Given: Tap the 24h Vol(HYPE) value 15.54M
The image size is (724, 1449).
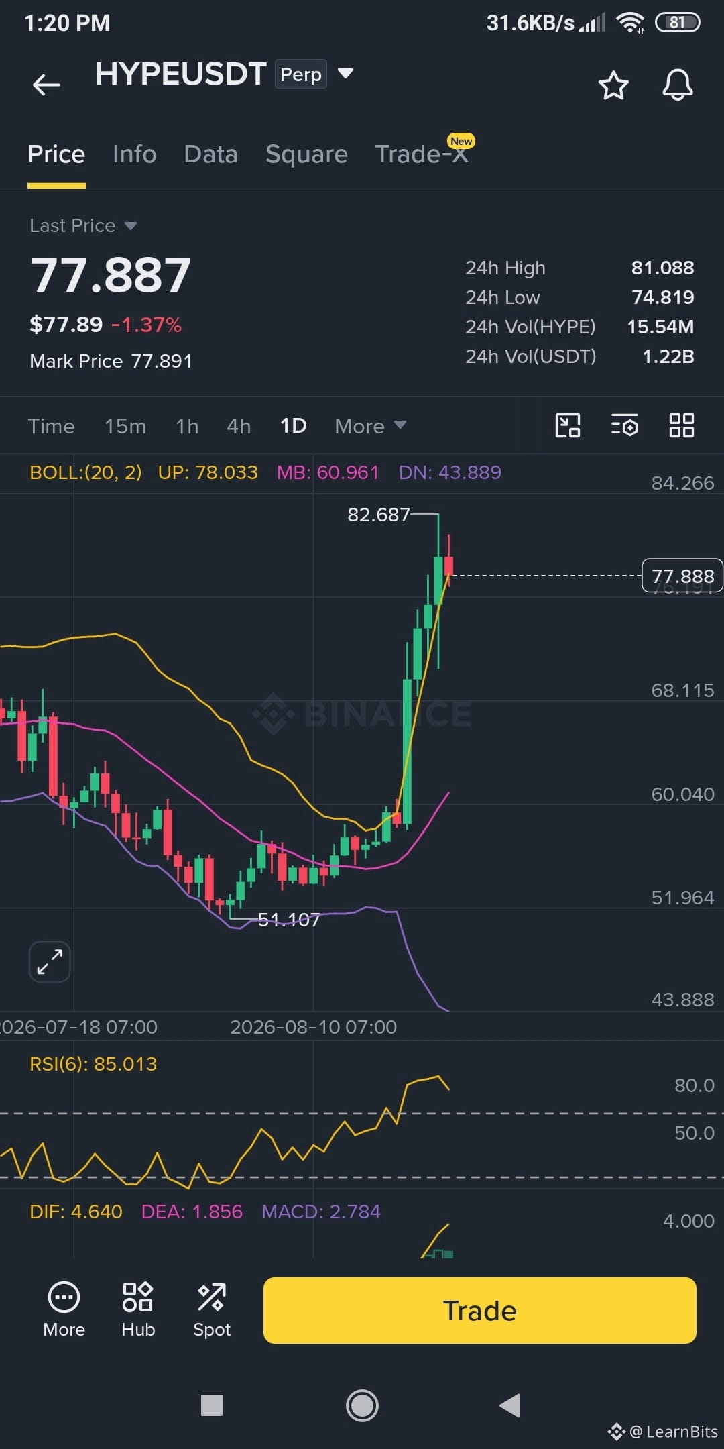Looking at the screenshot, I should tap(660, 327).
